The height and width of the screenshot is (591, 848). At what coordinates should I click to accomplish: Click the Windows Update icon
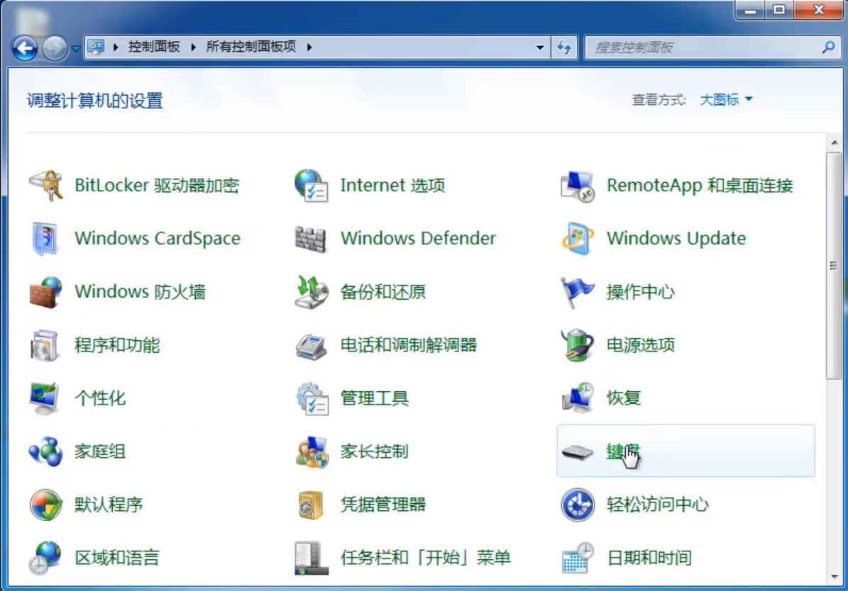[x=577, y=239]
